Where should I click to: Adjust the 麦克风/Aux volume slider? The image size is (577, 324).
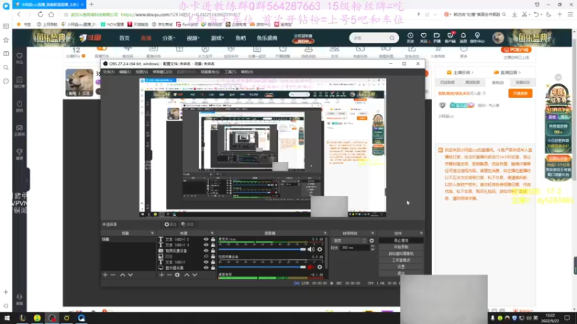point(262,249)
